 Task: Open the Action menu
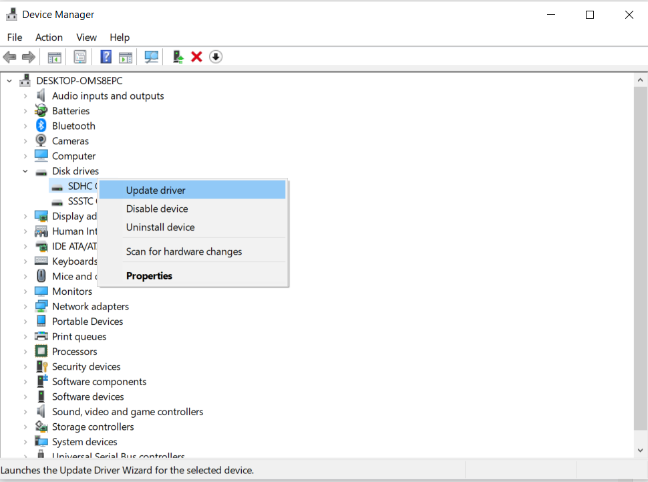pos(49,37)
